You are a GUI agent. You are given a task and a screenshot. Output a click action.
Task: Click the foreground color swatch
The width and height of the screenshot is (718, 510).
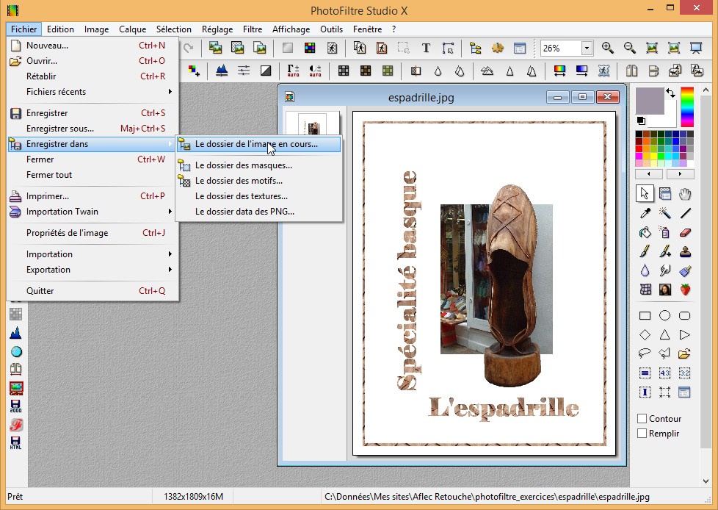pos(649,101)
